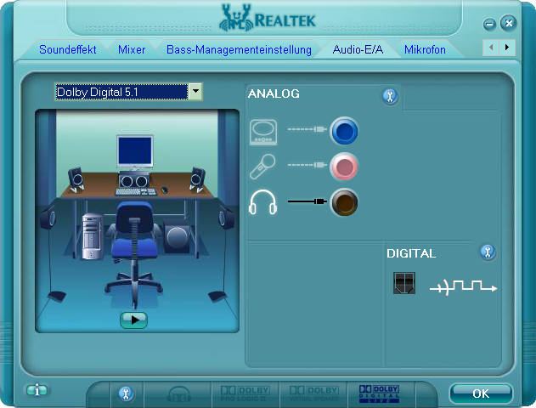Image resolution: width=536 pixels, height=408 pixels.
Task: Toggle Dolby Pro Logic II
Action: click(x=245, y=394)
